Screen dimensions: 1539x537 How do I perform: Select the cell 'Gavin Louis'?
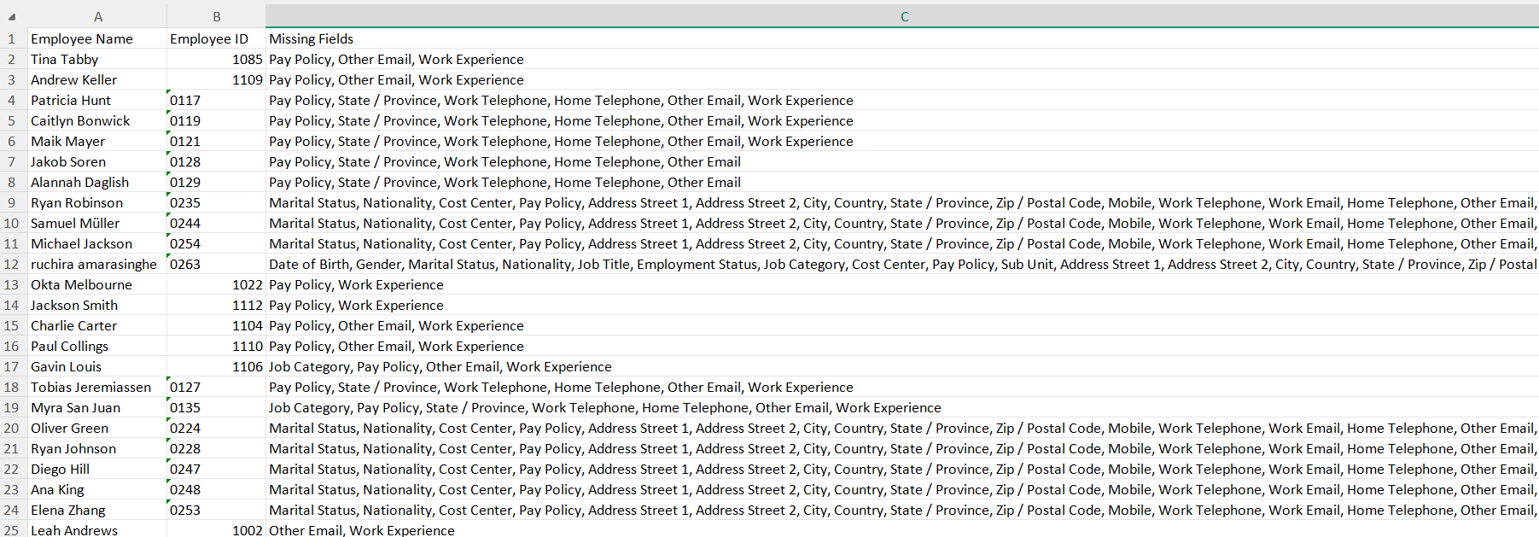click(x=97, y=366)
